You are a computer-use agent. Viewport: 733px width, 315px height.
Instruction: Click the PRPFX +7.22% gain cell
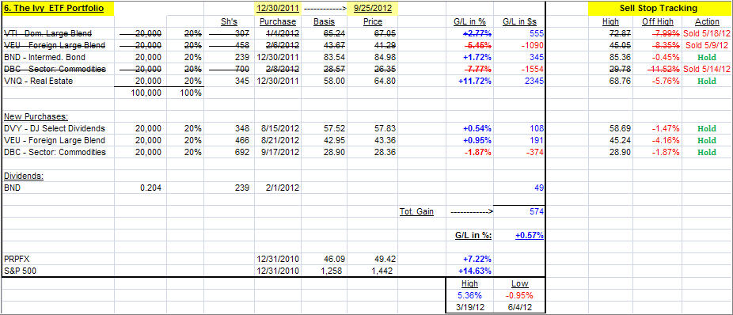click(475, 258)
